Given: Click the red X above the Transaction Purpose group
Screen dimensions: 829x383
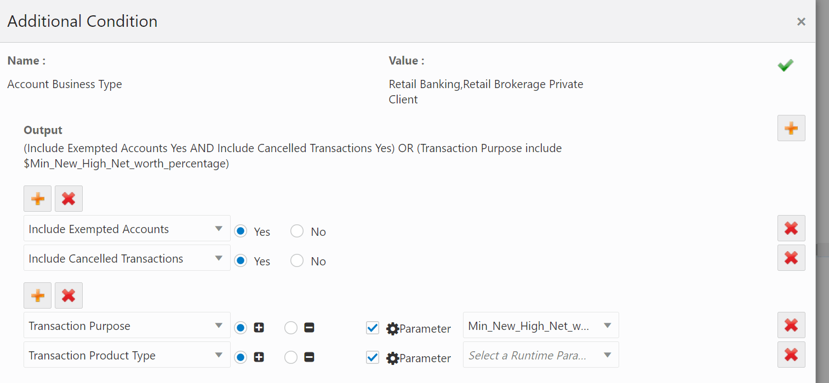Looking at the screenshot, I should pyautogui.click(x=68, y=295).
